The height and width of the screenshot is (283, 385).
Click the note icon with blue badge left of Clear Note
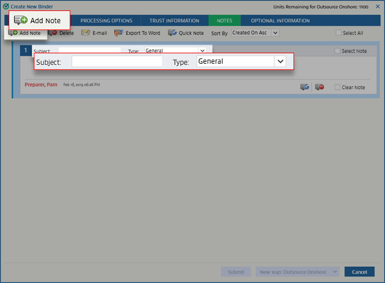[x=305, y=87]
